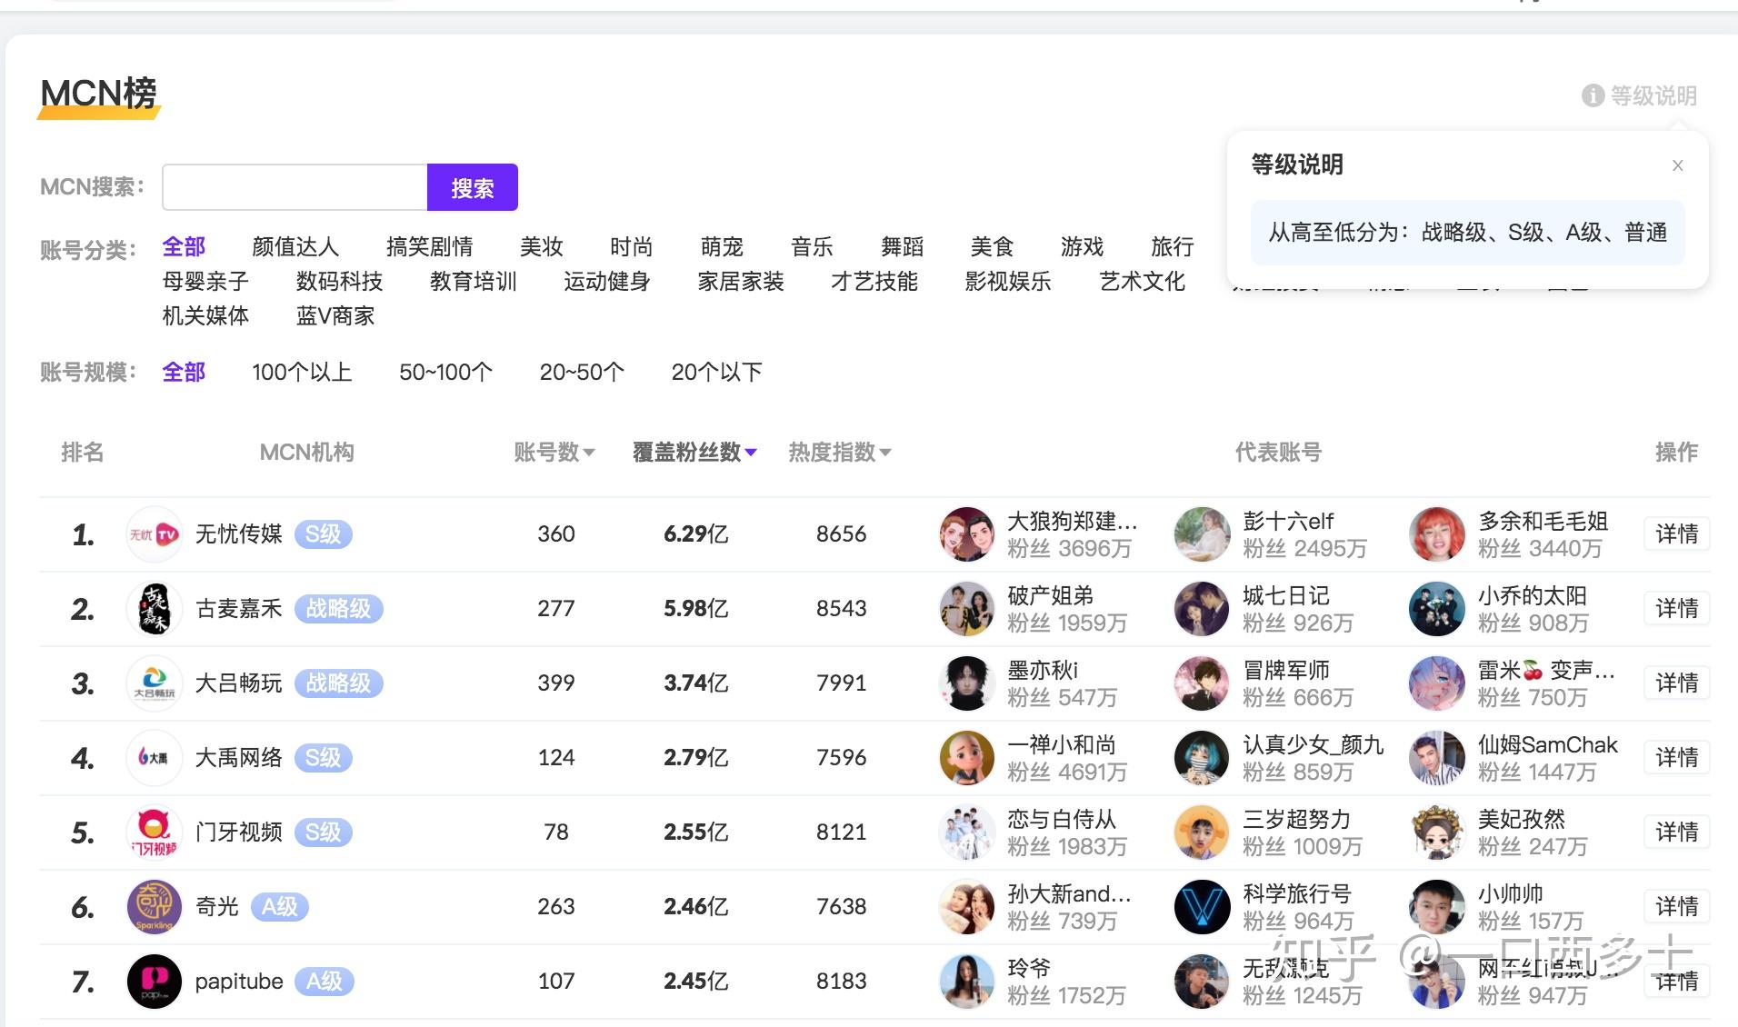Sort by 覆盖粉丝数 column arrow

[x=751, y=452]
